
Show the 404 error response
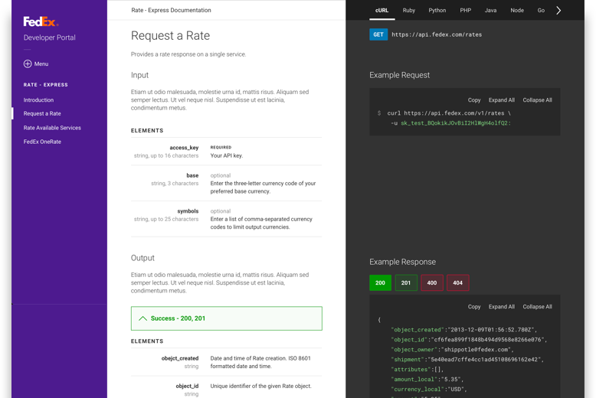(x=458, y=283)
